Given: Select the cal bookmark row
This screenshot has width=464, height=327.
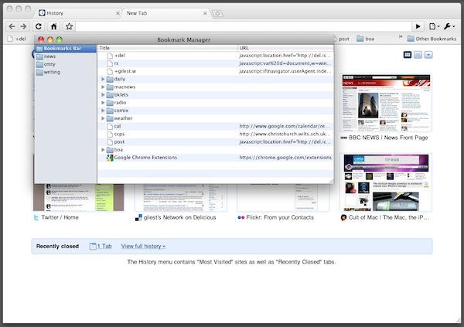Looking at the screenshot, I should click(216, 126).
